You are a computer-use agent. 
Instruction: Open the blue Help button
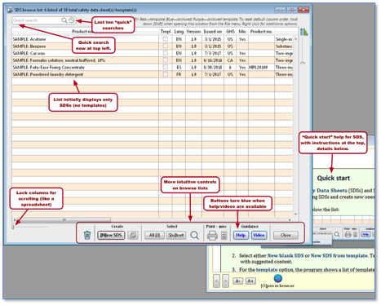241,235
